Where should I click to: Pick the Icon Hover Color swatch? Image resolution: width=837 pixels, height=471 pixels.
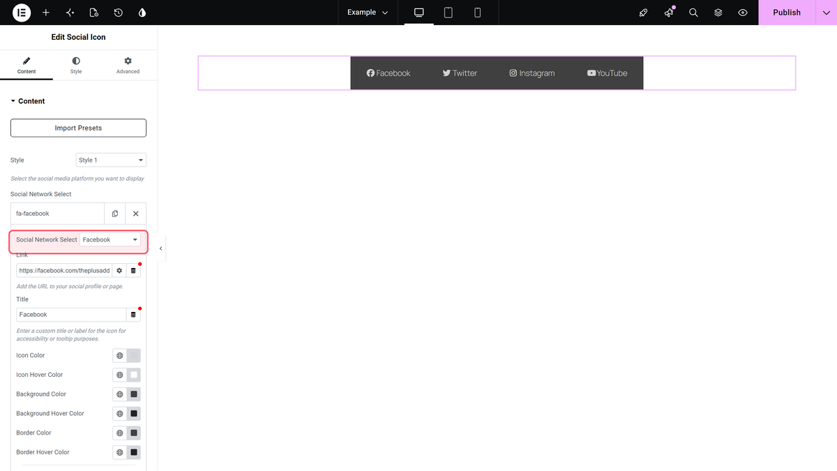point(134,375)
